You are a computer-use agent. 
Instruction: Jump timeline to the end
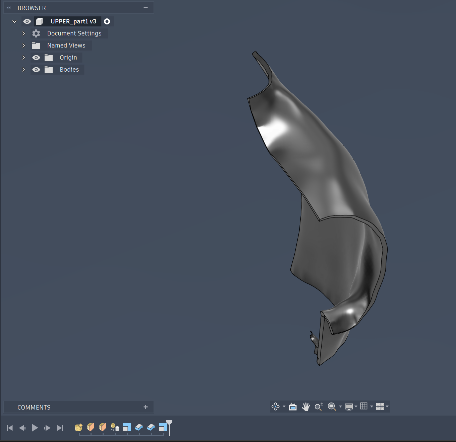pyautogui.click(x=60, y=428)
